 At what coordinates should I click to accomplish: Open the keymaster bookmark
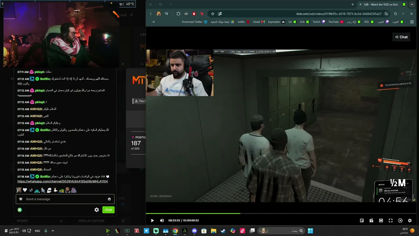(x=276, y=22)
